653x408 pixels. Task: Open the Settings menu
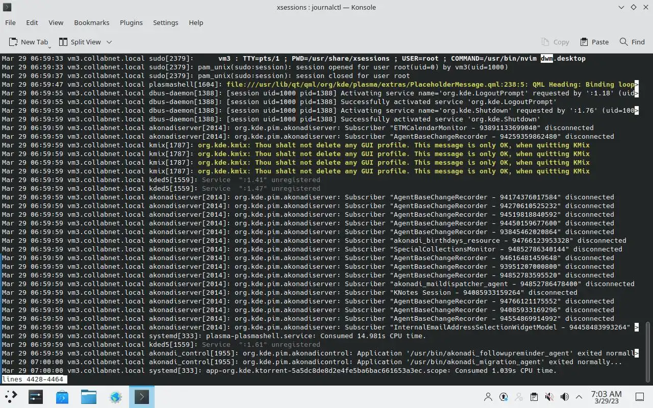coord(166,22)
